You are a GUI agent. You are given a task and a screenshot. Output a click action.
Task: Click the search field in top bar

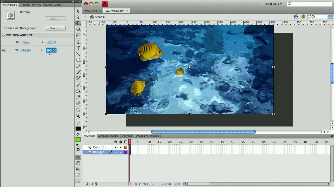point(309,4)
